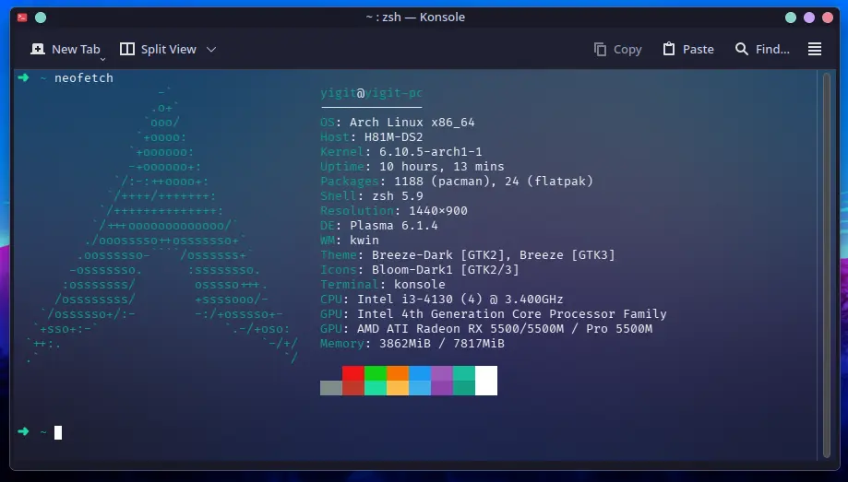Click the OS: Arch Linux x86_64 line
The image size is (848, 482).
tap(398, 123)
